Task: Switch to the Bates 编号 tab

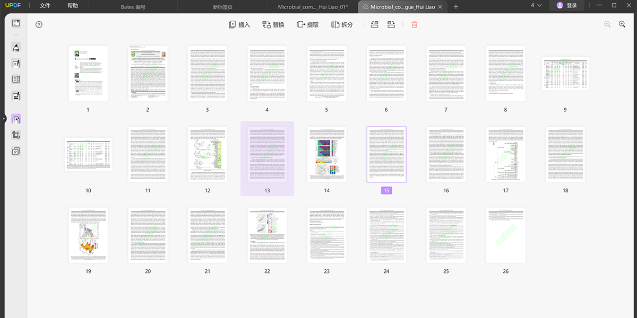Action: [x=133, y=7]
